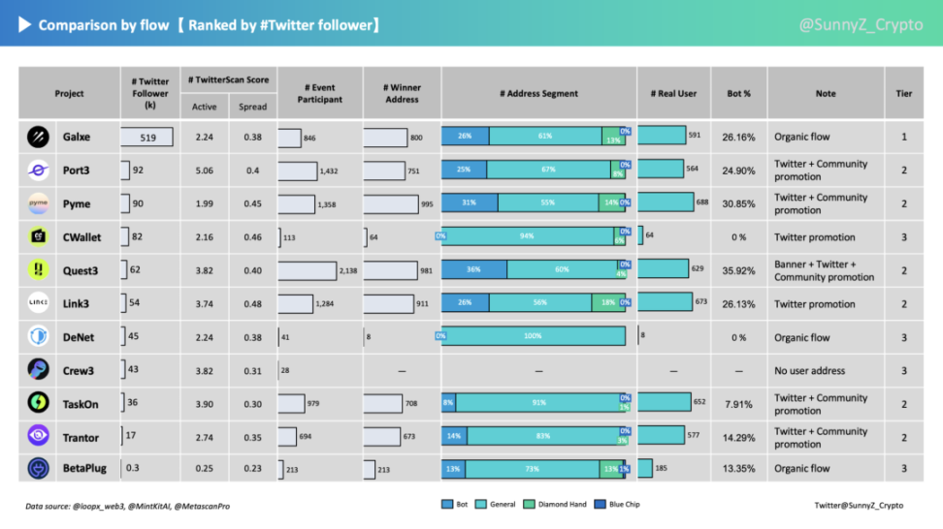Click the Quest3 project logo
This screenshot has width=943, height=529.
(38, 271)
